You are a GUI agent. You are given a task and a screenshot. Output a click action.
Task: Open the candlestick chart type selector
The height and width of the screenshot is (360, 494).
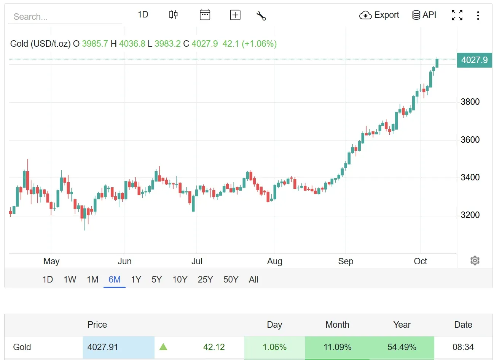(173, 15)
